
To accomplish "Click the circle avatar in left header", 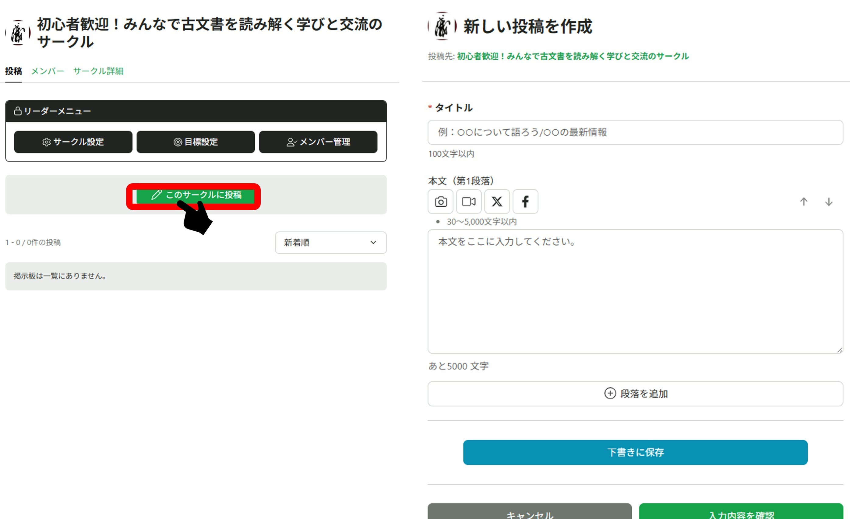I will [18, 33].
